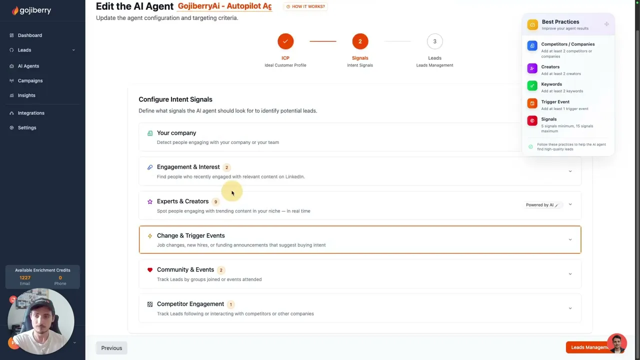Click the Trigger Event orange icon
Image resolution: width=640 pixels, height=360 pixels.
532,103
